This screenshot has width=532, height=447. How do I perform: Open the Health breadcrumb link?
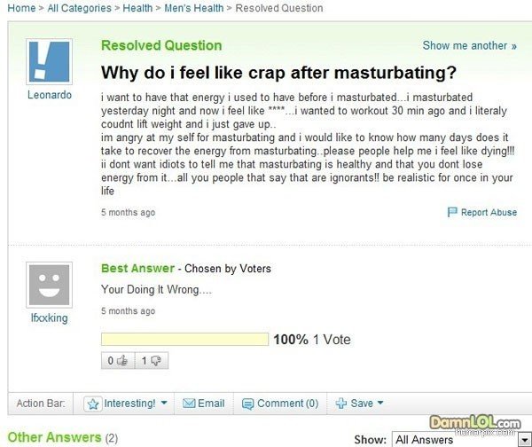click(x=137, y=8)
